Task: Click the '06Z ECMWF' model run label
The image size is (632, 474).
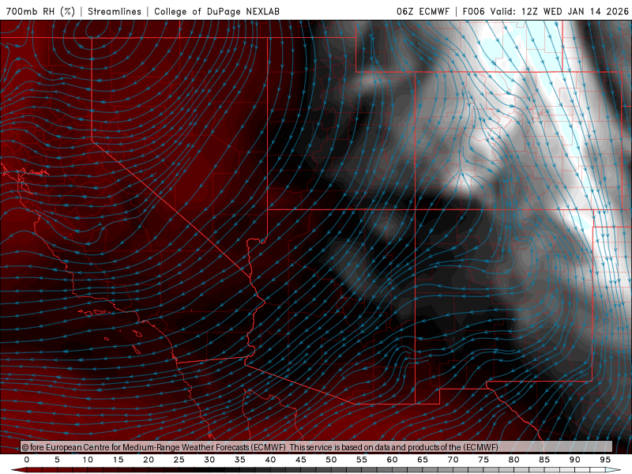Action: click(x=423, y=11)
